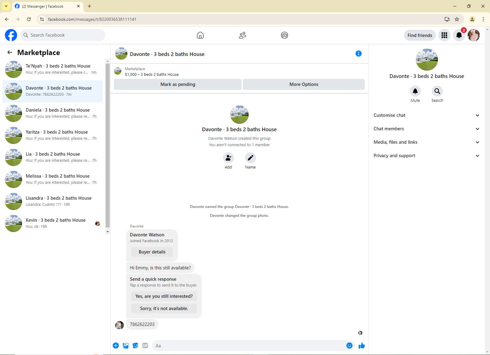The image size is (490, 355).
Task: Open the GIF picker
Action: point(145,346)
